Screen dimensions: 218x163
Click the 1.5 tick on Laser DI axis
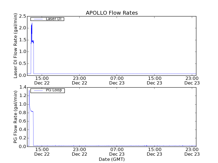pyautogui.click(x=23, y=40)
